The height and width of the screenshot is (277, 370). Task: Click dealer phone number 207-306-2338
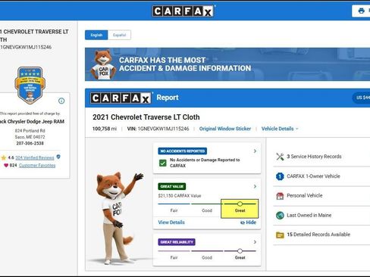pyautogui.click(x=30, y=143)
